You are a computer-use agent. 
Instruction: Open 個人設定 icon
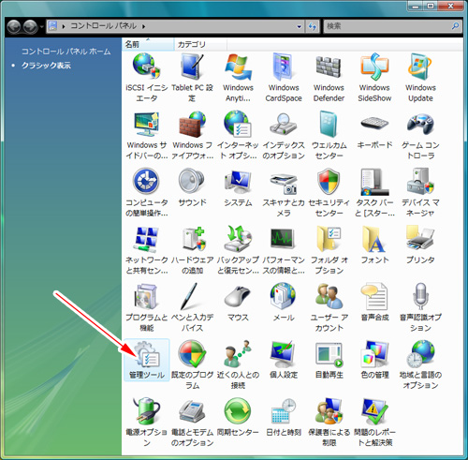click(x=283, y=354)
